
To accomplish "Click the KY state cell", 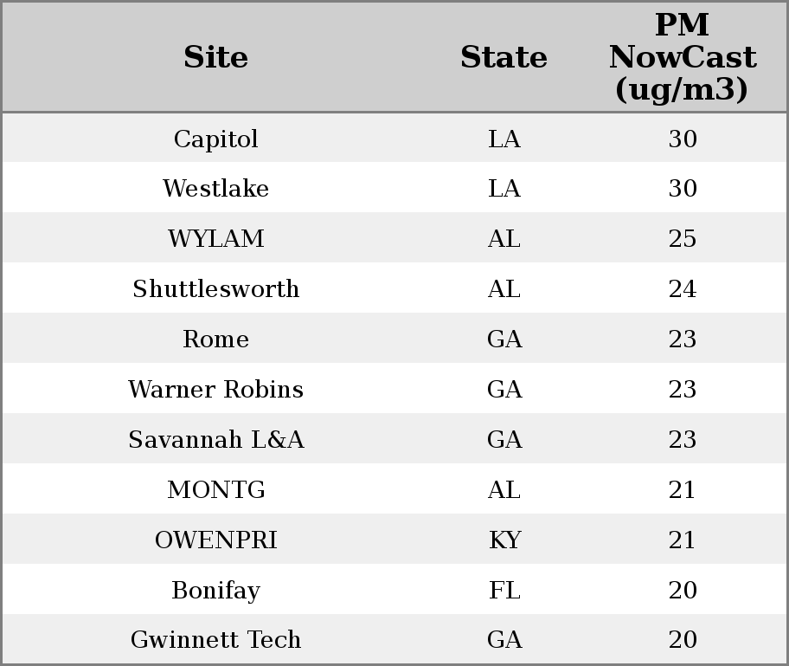I will (504, 540).
